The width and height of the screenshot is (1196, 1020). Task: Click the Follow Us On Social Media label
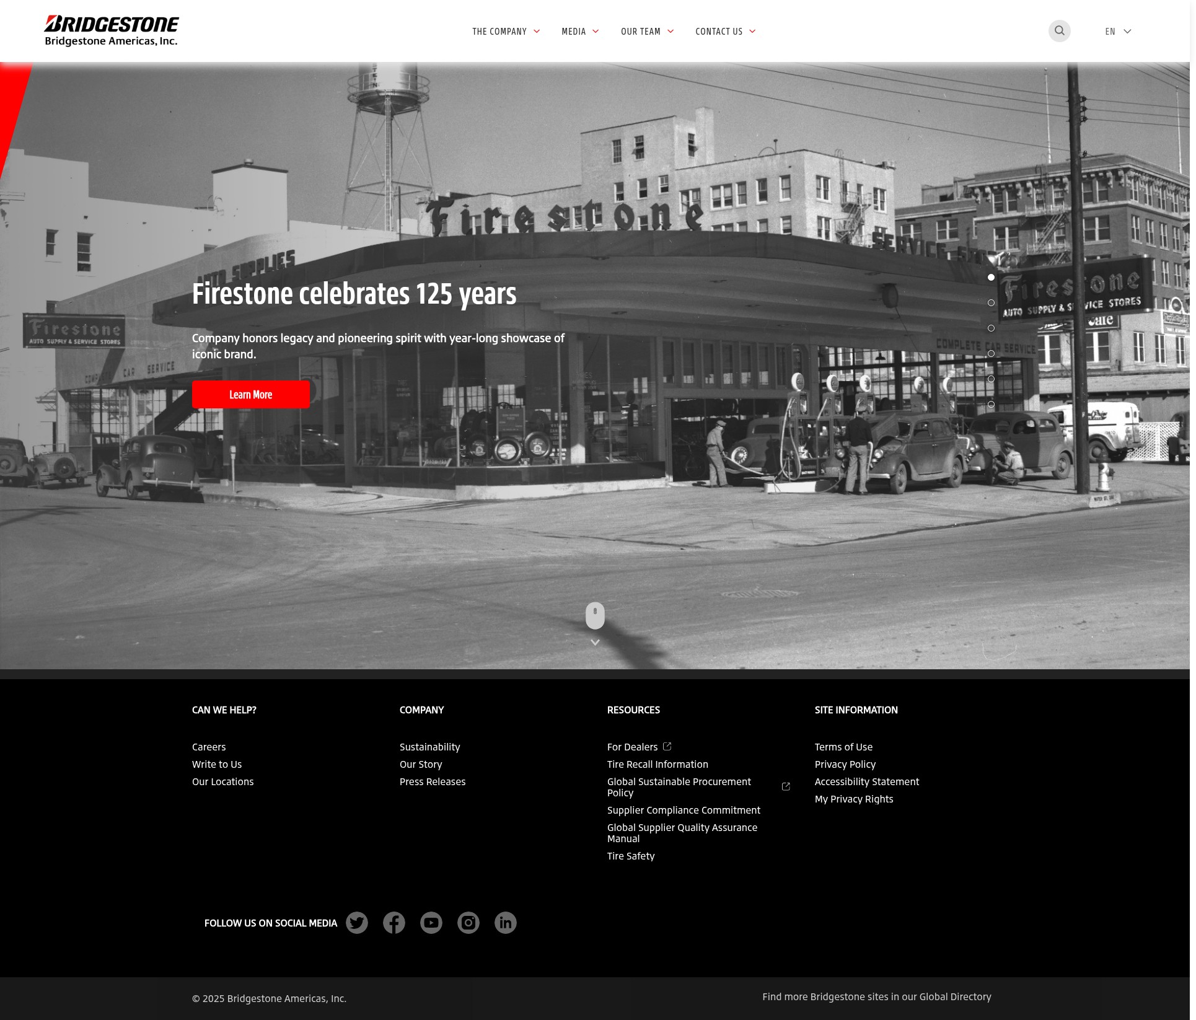coord(270,923)
